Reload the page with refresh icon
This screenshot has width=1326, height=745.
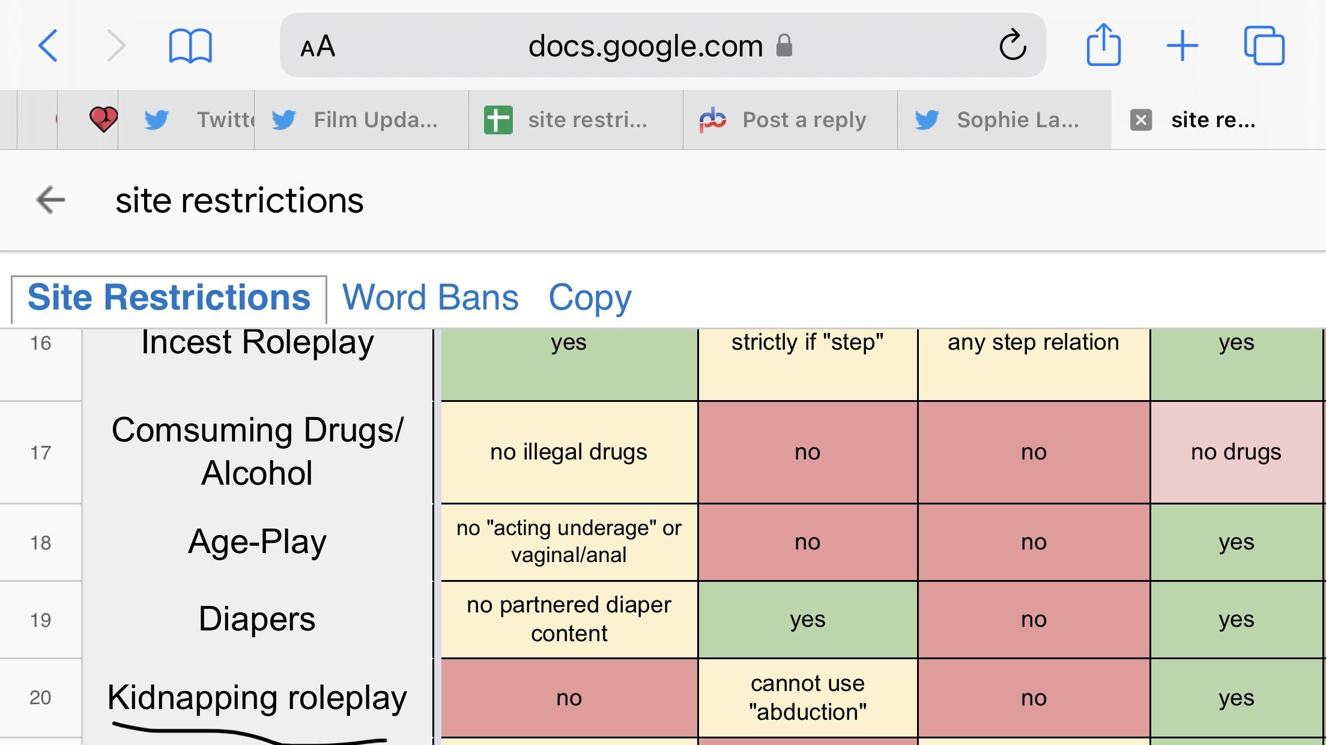point(1013,46)
